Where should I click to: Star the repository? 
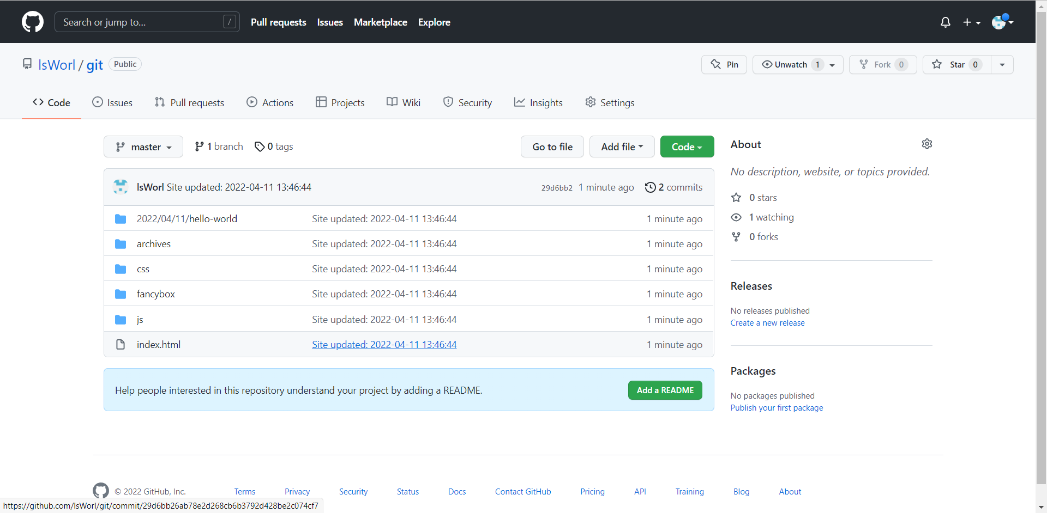click(x=956, y=64)
